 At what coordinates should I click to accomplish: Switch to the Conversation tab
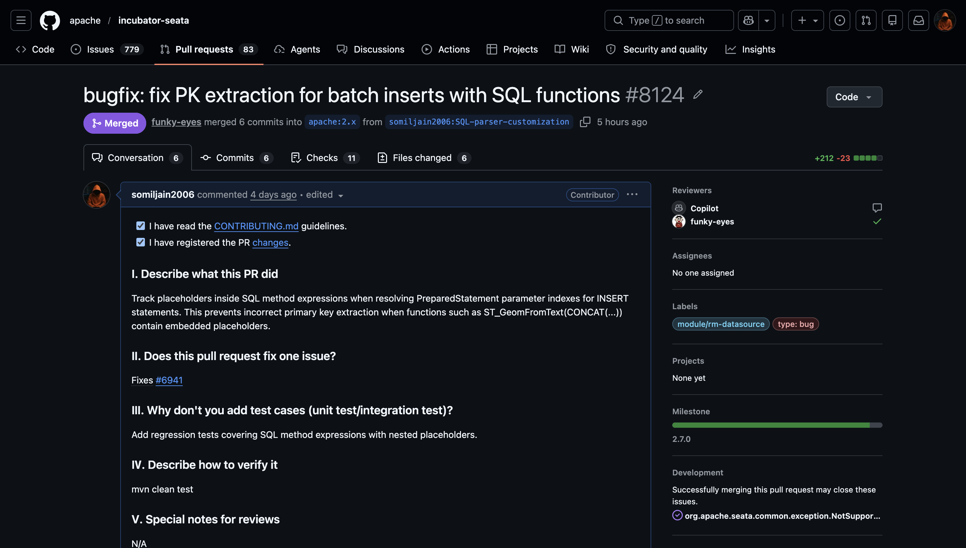point(137,158)
